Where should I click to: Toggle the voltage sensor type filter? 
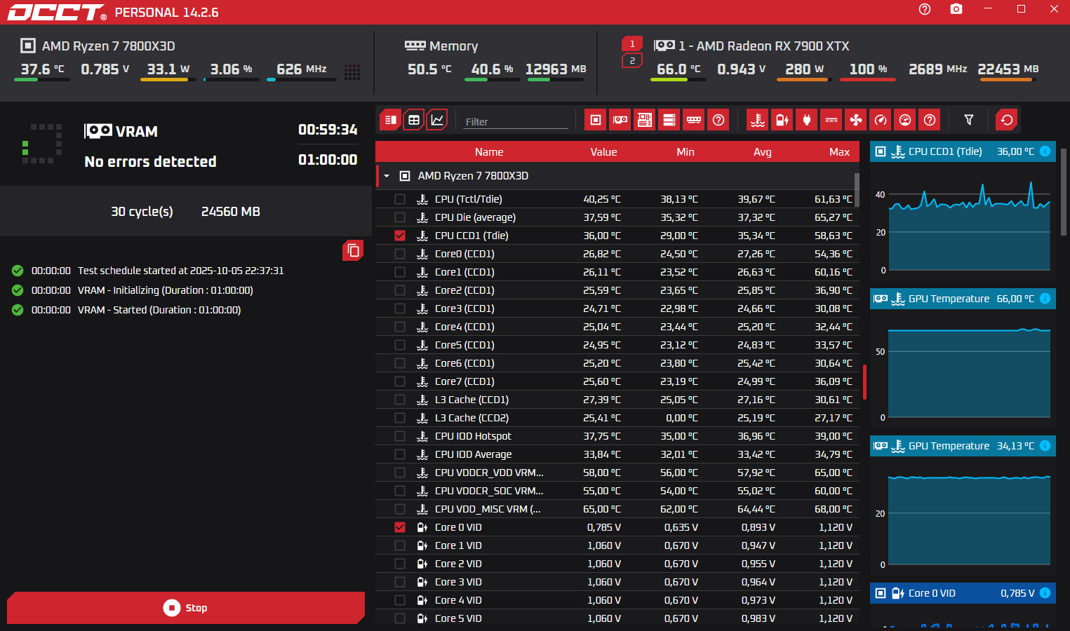tap(782, 120)
